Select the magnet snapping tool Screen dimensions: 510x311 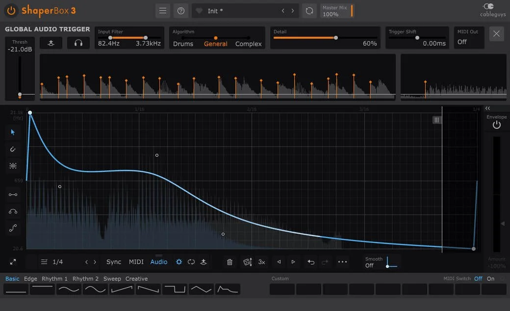pos(13,149)
